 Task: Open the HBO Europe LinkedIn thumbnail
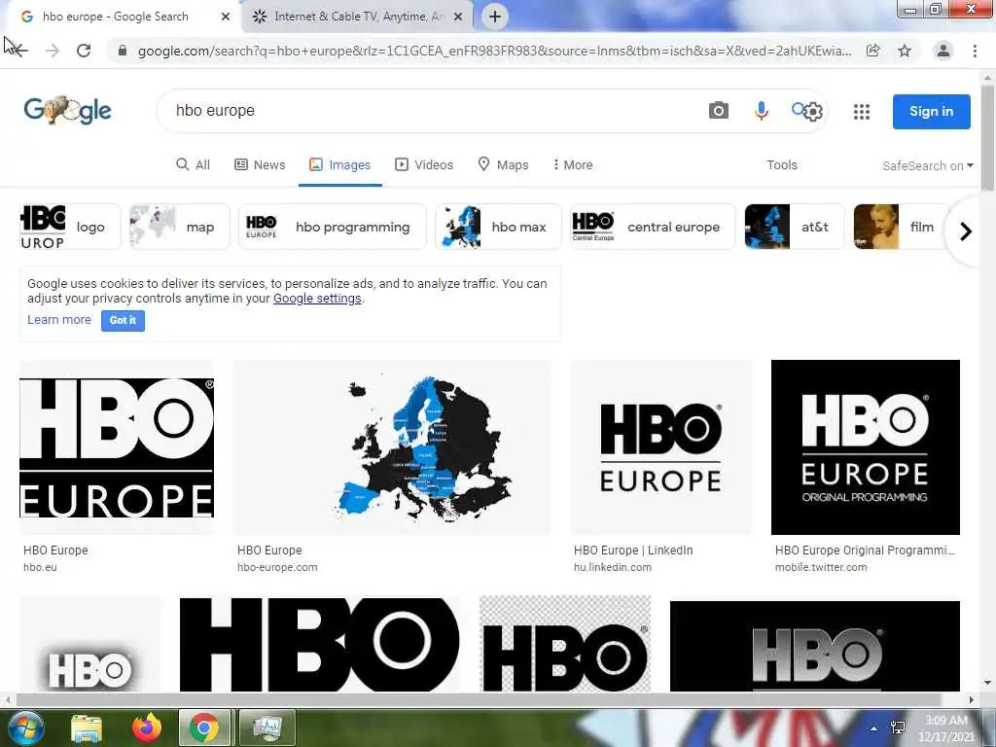[x=660, y=447]
